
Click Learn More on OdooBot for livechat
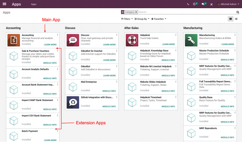109,60
